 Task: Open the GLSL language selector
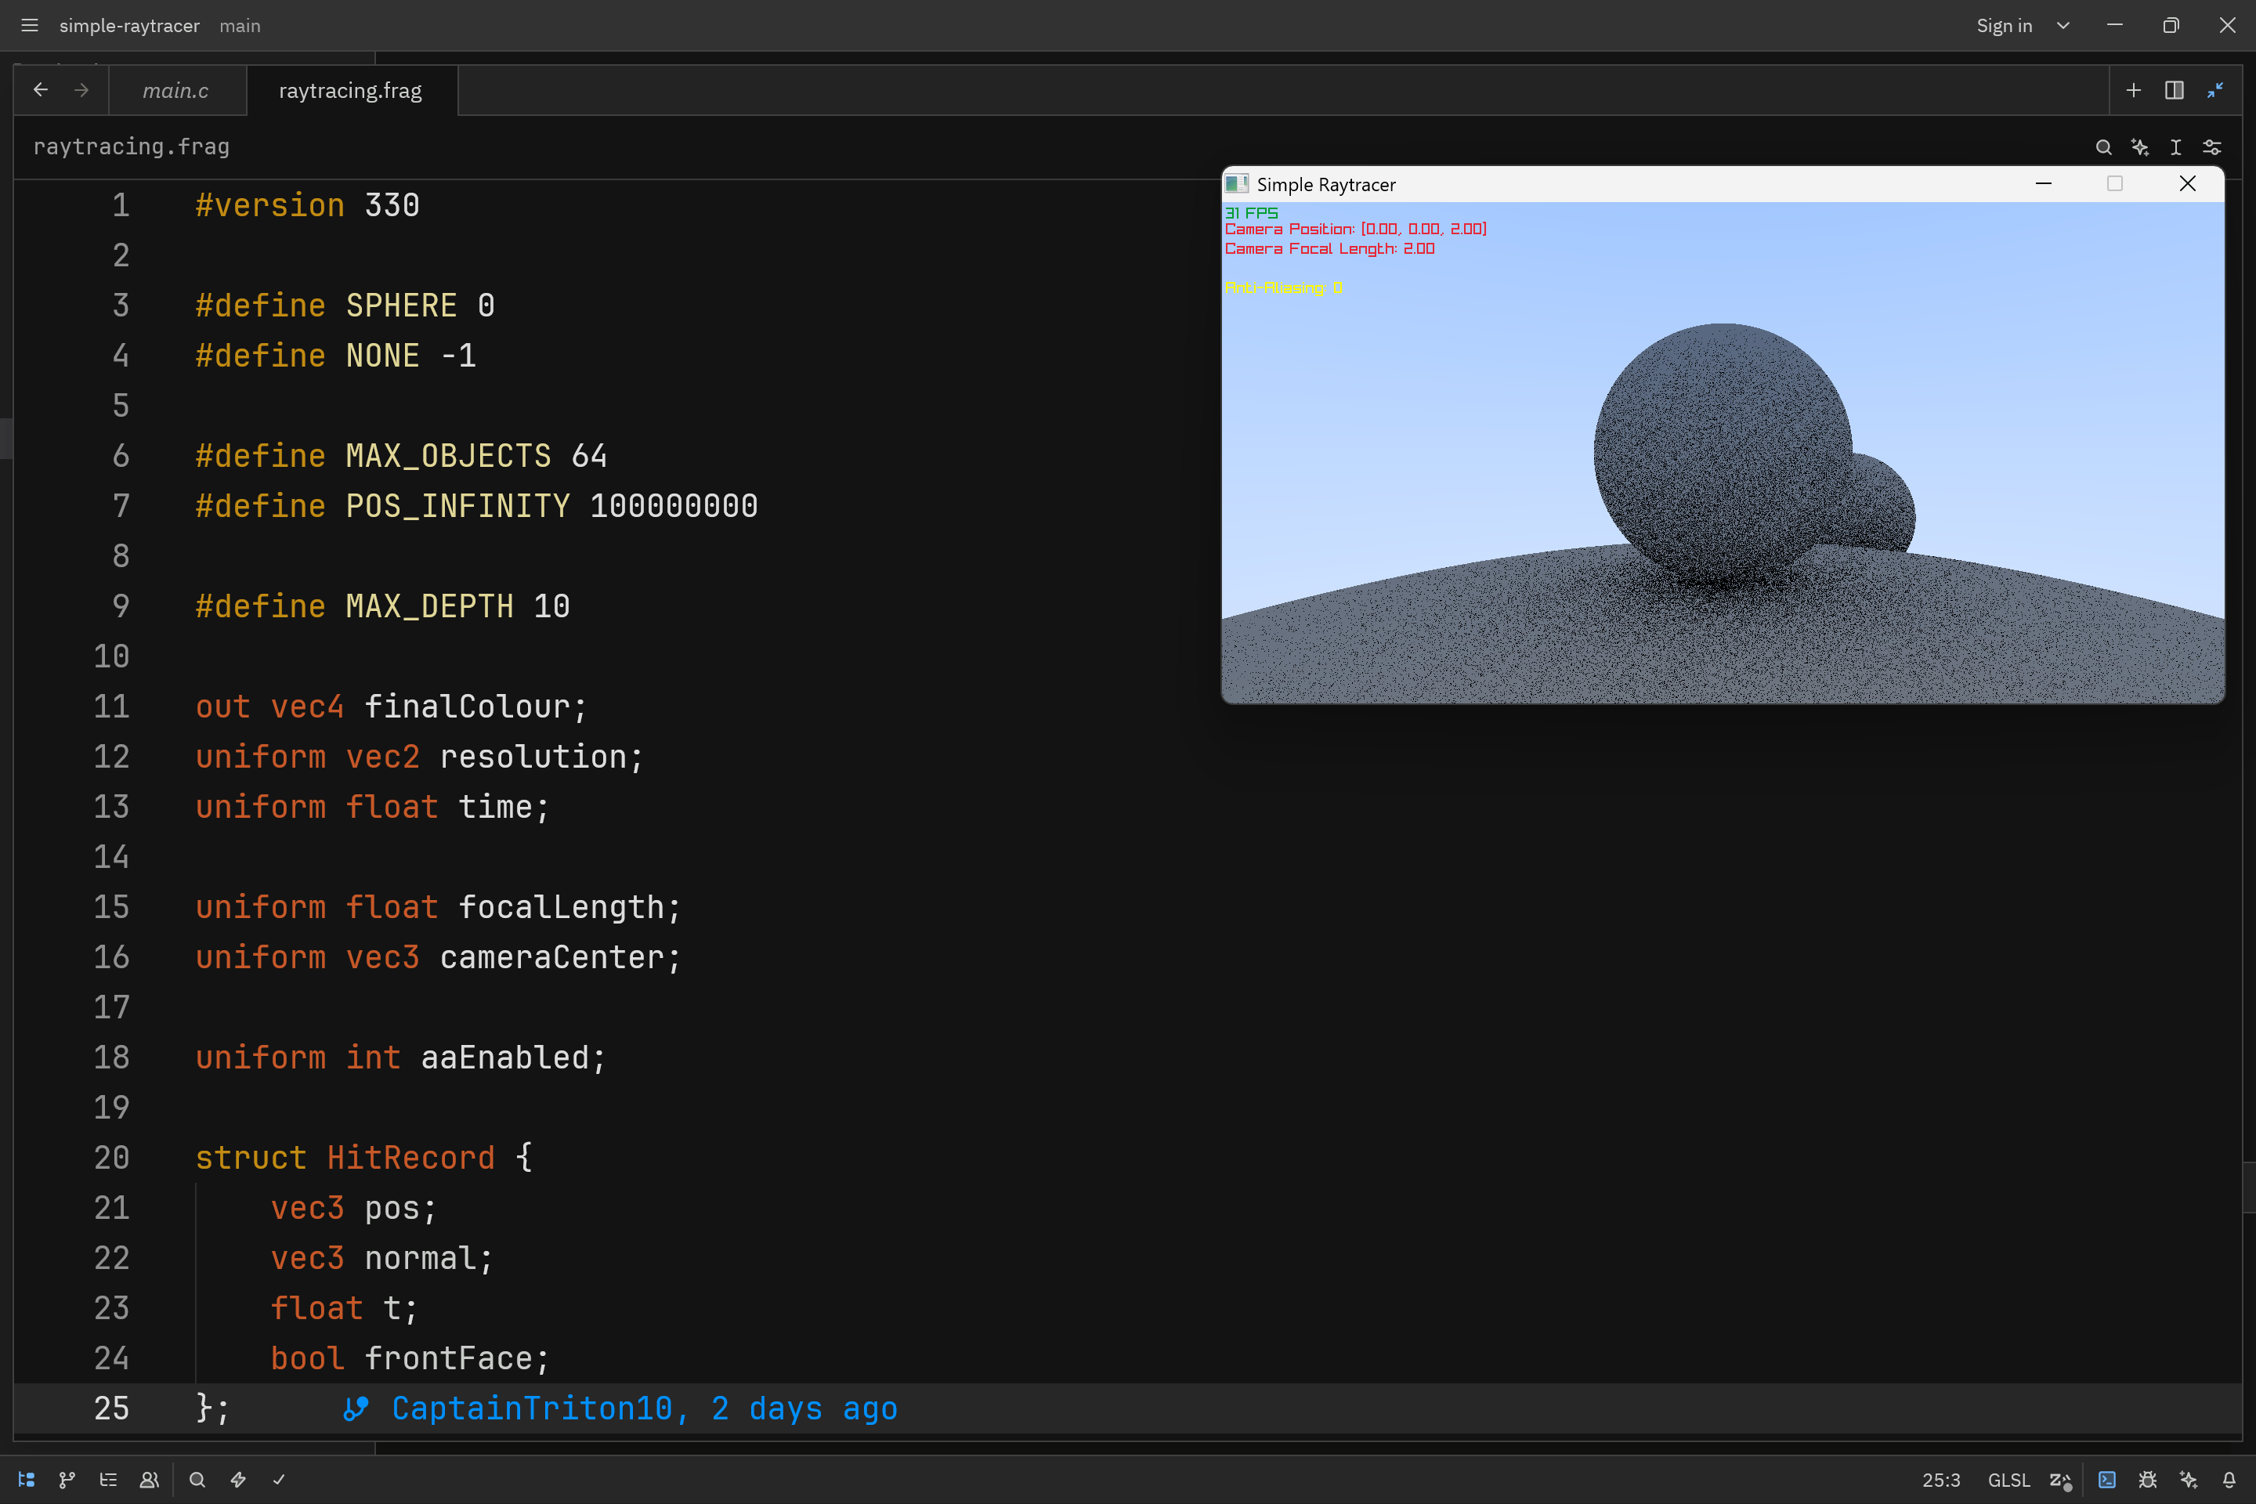[2008, 1479]
